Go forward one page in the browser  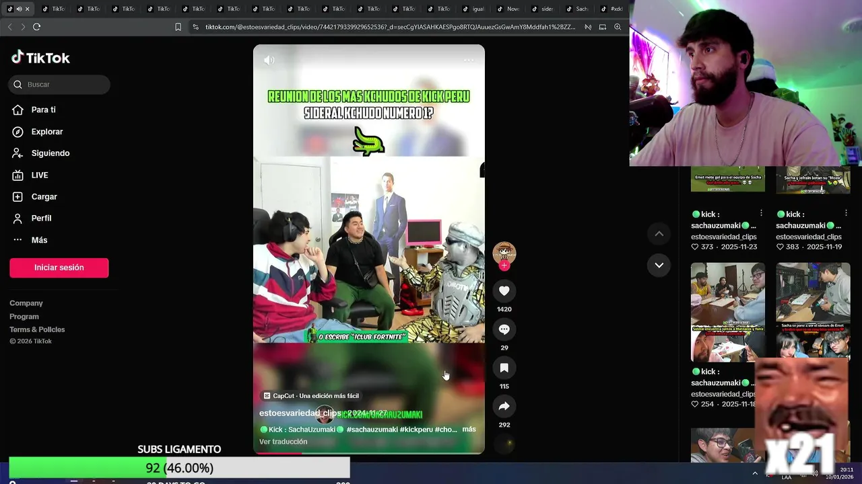23,27
